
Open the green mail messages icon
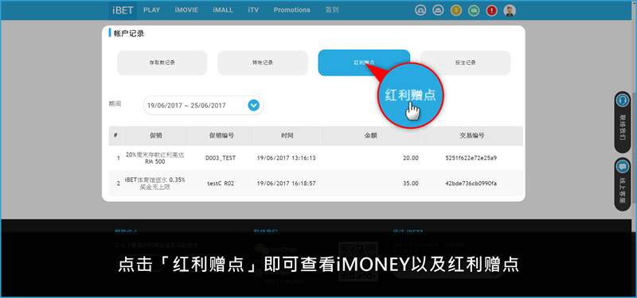(473, 10)
